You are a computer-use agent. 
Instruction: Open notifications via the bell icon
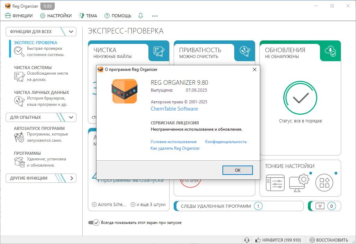[140, 16]
